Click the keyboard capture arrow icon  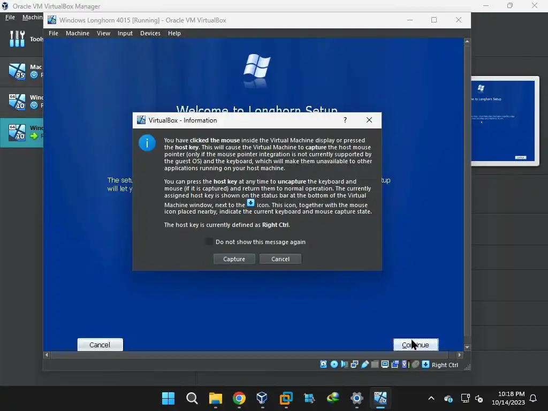click(x=425, y=364)
